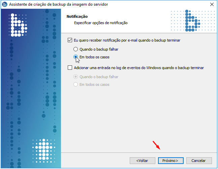This screenshot has width=218, height=169.
Task: Select the 'Em todos os casos' e-mail radio
Action: pos(75,57)
